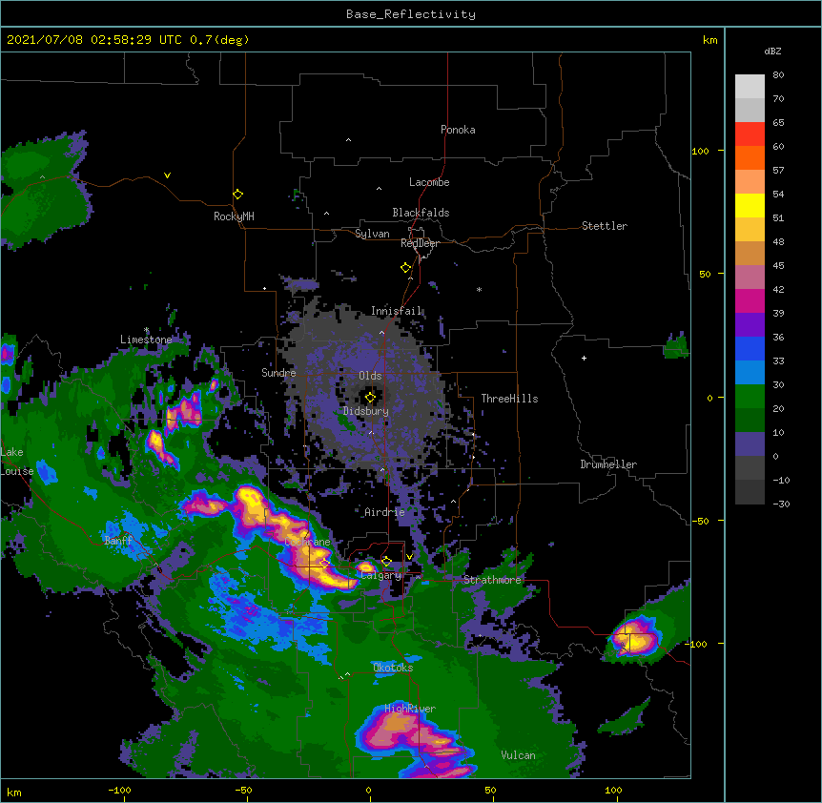822x803 pixels.
Task: Click the Innisfail town label
Action: [396, 311]
